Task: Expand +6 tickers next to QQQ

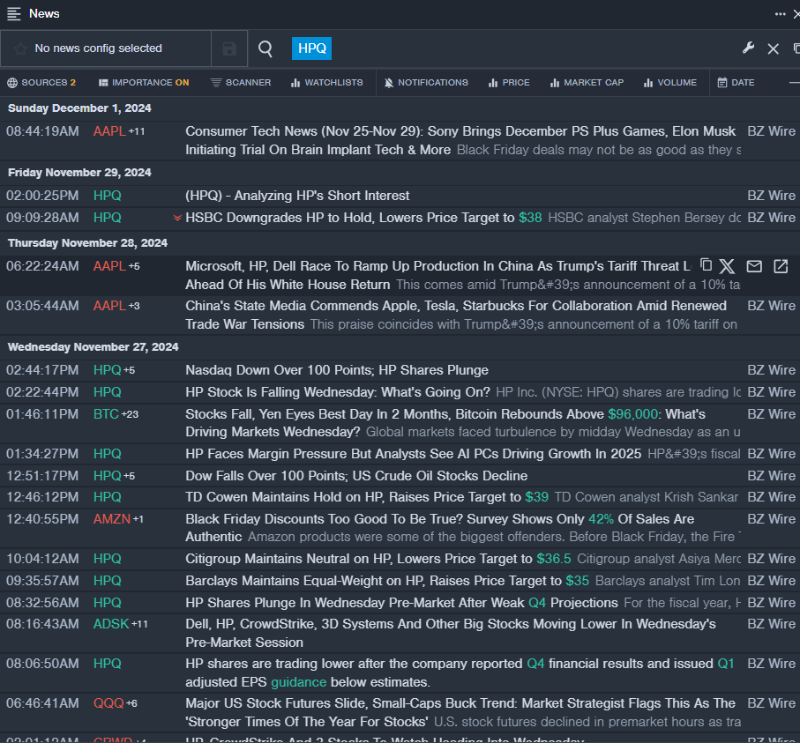Action: click(x=131, y=703)
